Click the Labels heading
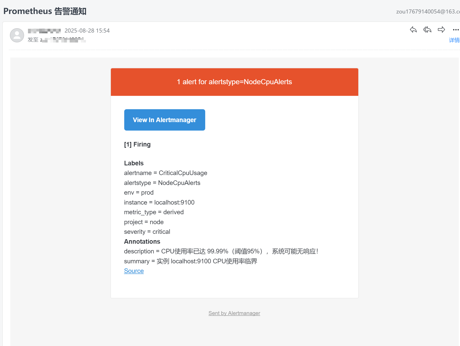Image resolution: width=460 pixels, height=346 pixels. [x=134, y=163]
